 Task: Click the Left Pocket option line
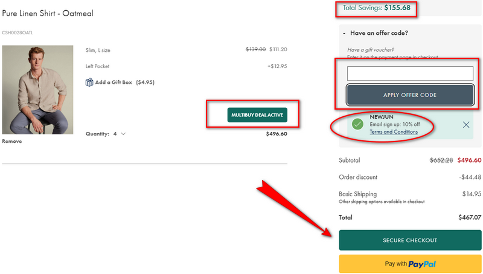97,66
